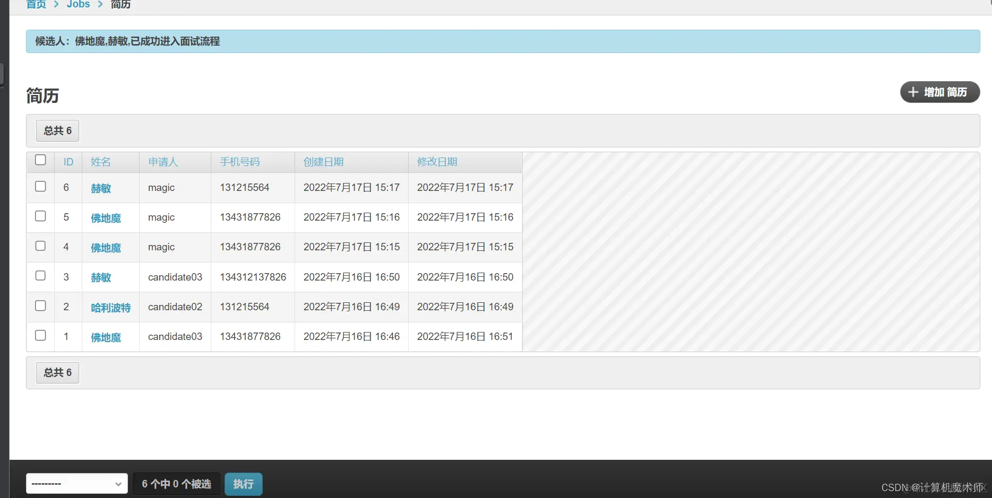The image size is (992, 498).
Task: Click the 6 个中 0 个被选 selection counter
Action: coord(176,484)
